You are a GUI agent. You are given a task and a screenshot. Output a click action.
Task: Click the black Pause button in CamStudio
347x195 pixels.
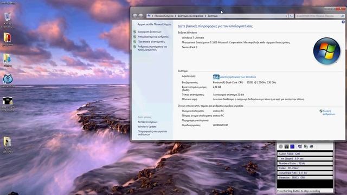tap(286, 146)
